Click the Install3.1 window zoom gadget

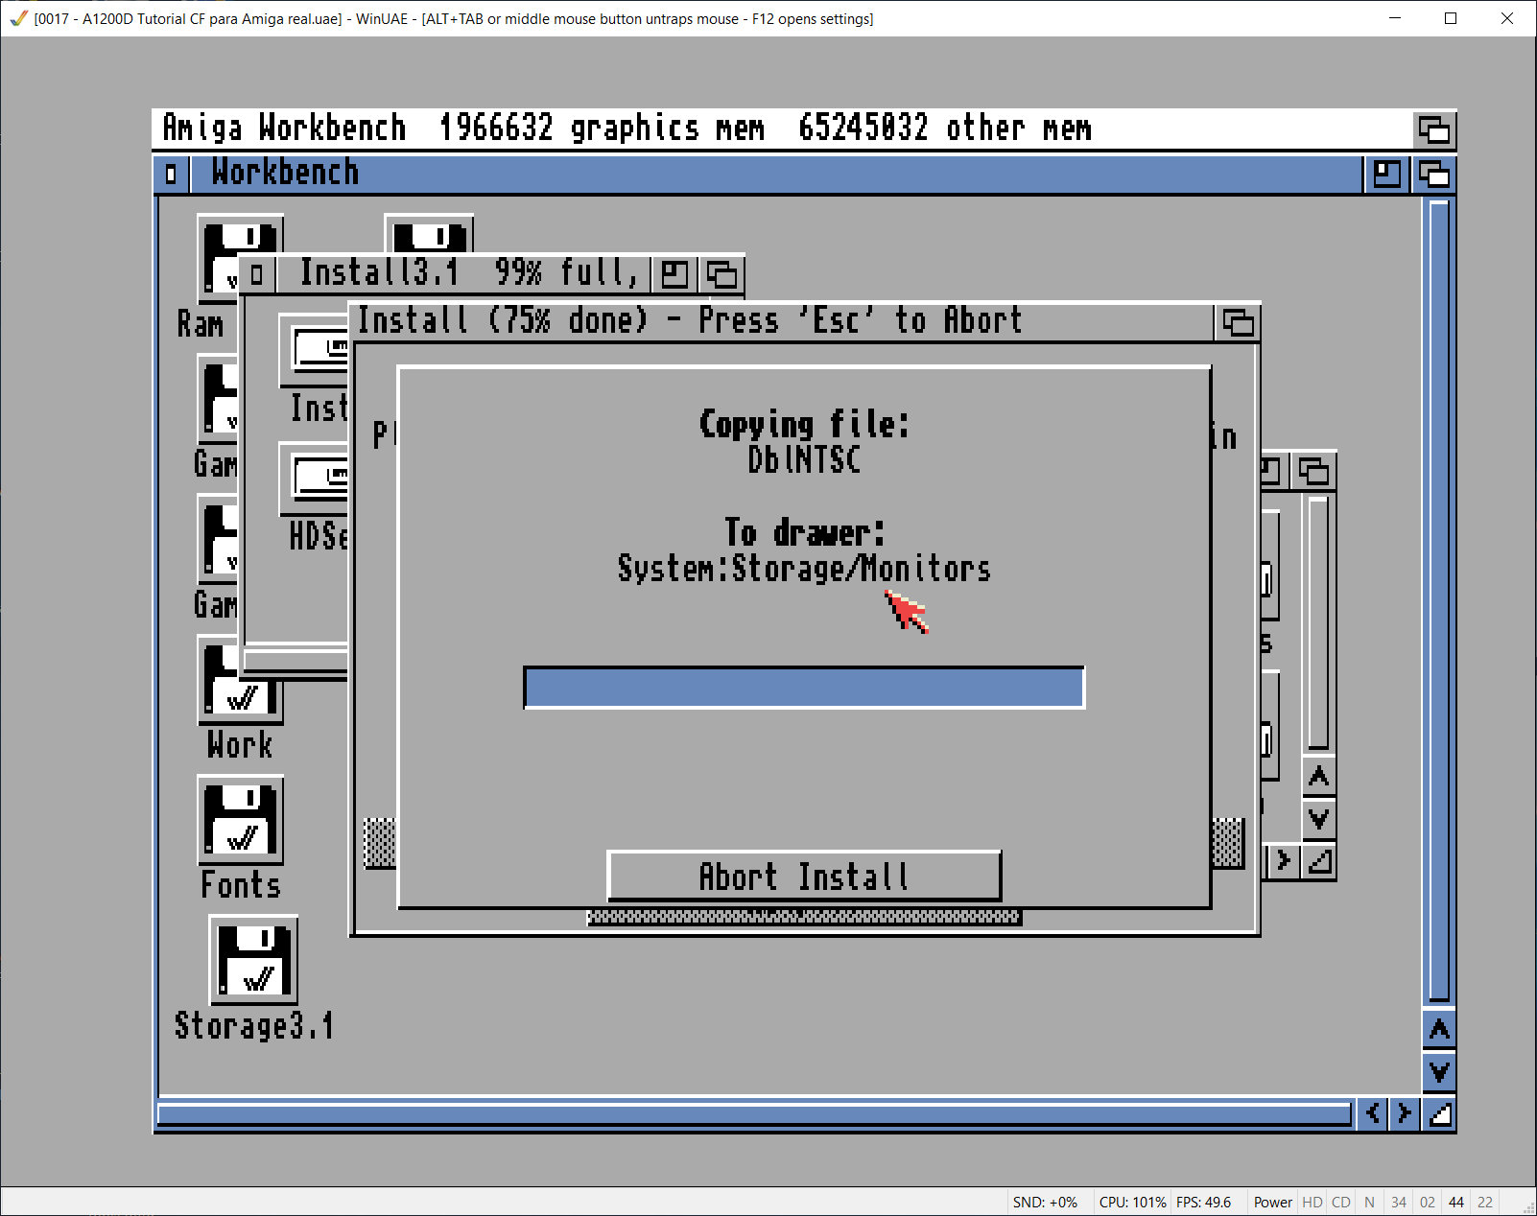(674, 274)
